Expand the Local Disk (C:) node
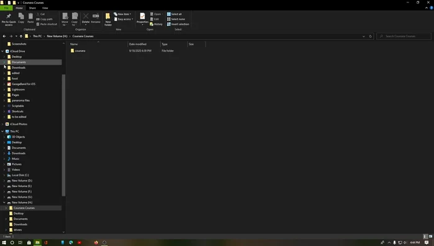Viewport: 434px width, 246px height. pos(4,175)
